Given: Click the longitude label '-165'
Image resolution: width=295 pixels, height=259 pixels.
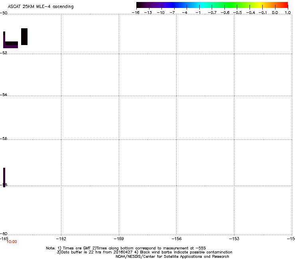Looking at the screenshot, I should click(4, 239).
